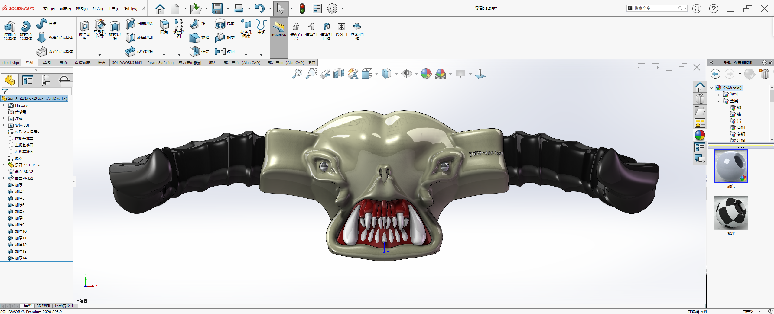
Task: Click the Edit Appearance color ball icon
Action: (426, 74)
